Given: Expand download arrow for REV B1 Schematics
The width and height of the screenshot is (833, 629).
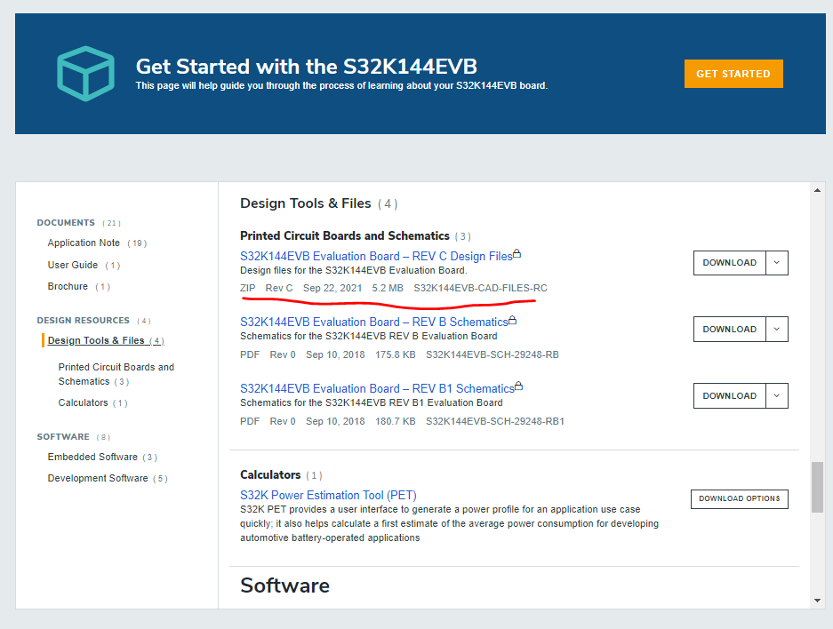Looking at the screenshot, I should click(777, 396).
